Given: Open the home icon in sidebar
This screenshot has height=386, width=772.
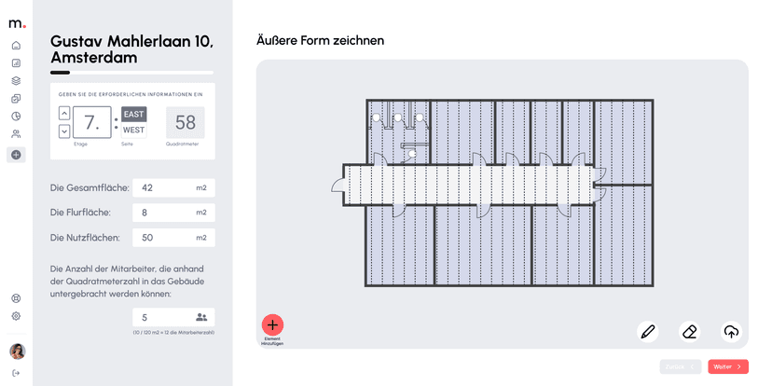Looking at the screenshot, I should click(x=16, y=45).
